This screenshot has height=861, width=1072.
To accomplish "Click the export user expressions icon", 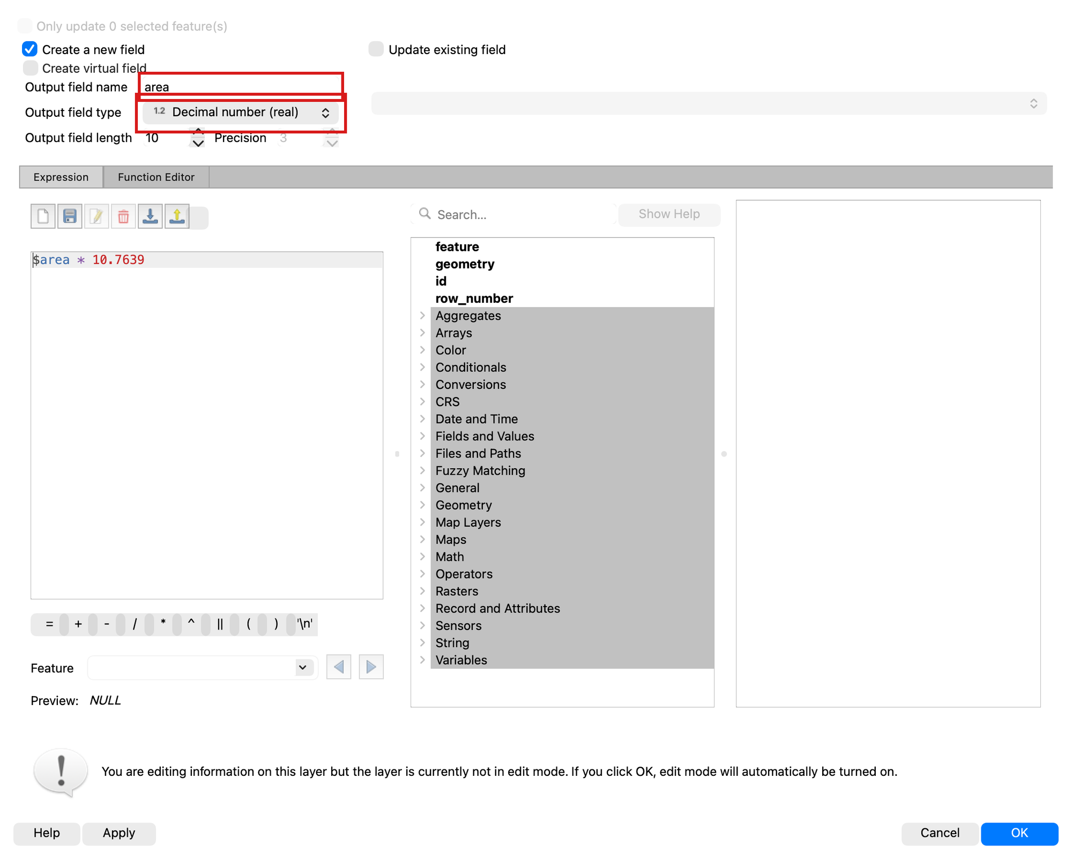I will 177,217.
